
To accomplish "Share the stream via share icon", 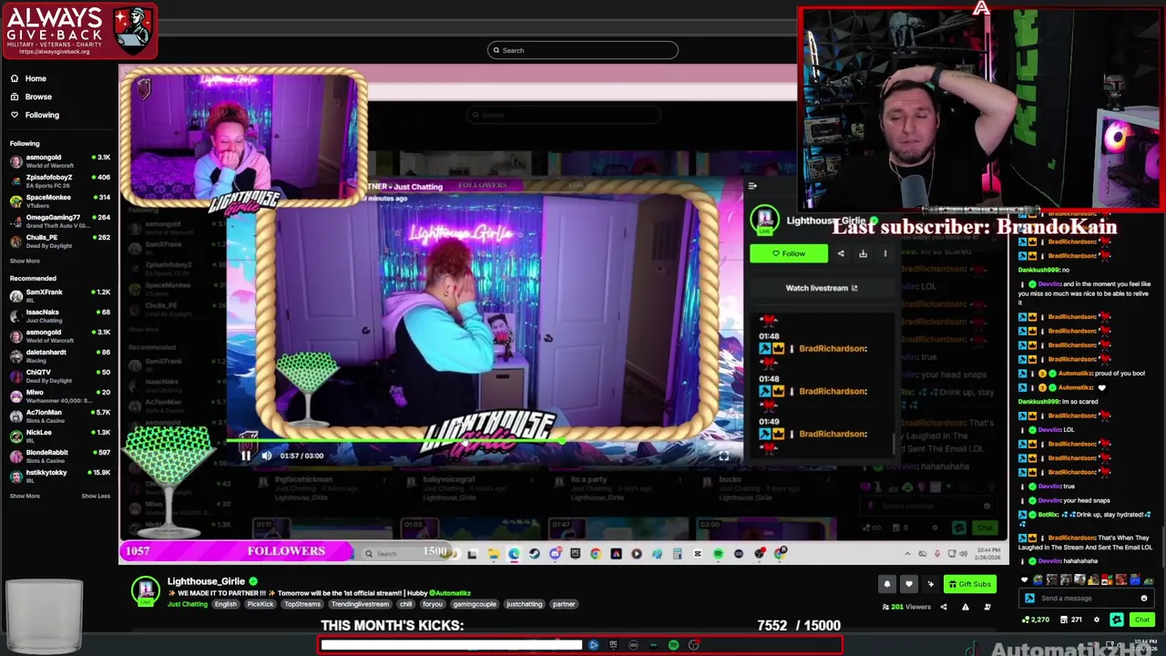I will [944, 607].
